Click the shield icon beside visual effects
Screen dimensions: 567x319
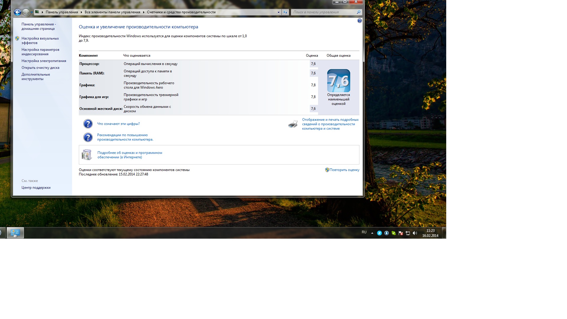17,38
